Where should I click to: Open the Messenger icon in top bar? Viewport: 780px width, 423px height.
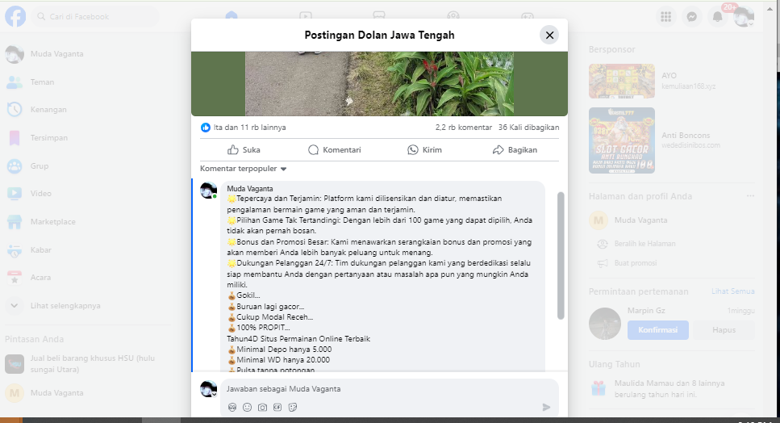[x=691, y=16]
